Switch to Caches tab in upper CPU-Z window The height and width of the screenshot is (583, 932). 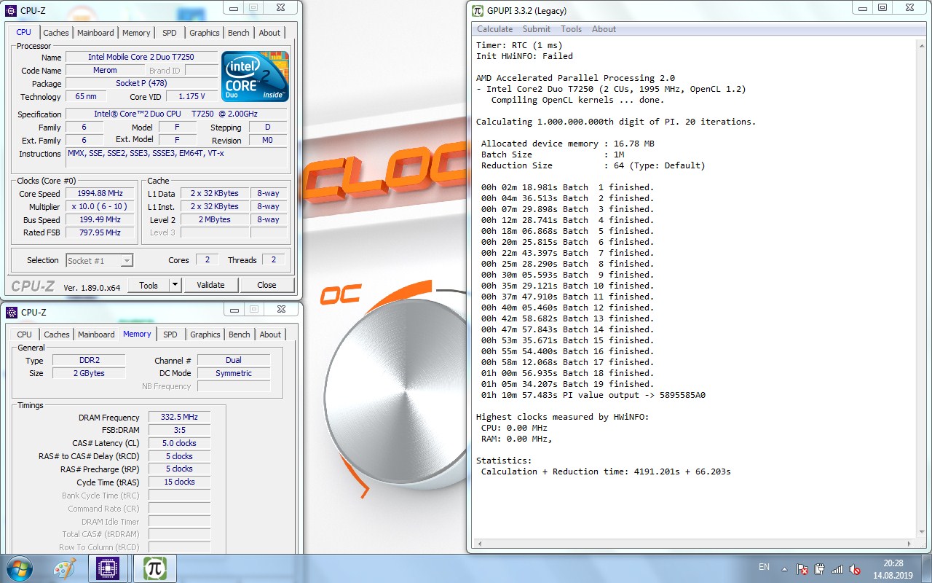point(56,33)
